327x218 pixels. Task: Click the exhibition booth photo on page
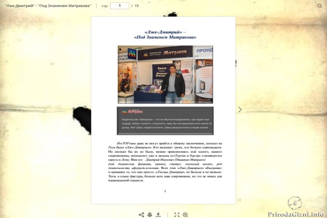coord(165,75)
